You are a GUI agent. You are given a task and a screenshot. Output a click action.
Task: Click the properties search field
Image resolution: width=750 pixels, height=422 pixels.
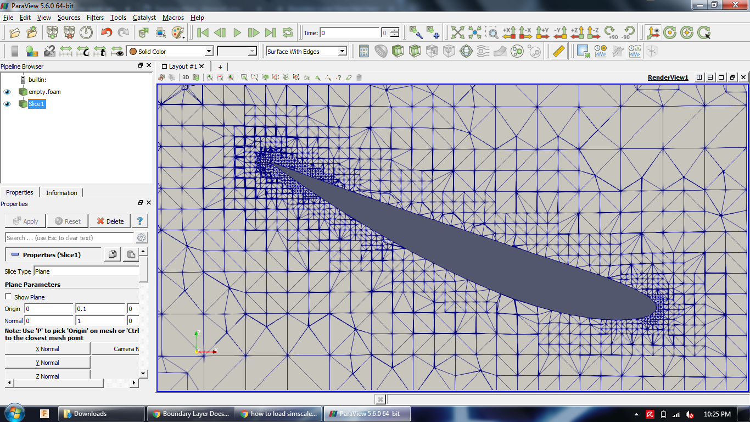click(x=69, y=238)
